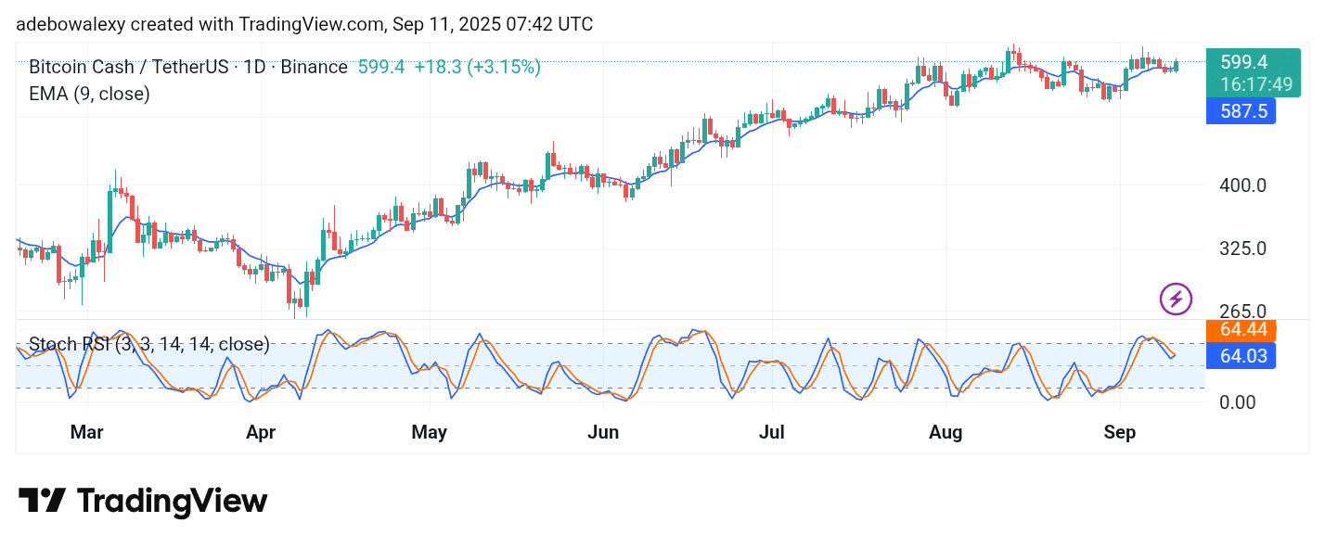Click the Jun label on time axis
The image size is (1325, 548).
click(x=603, y=432)
